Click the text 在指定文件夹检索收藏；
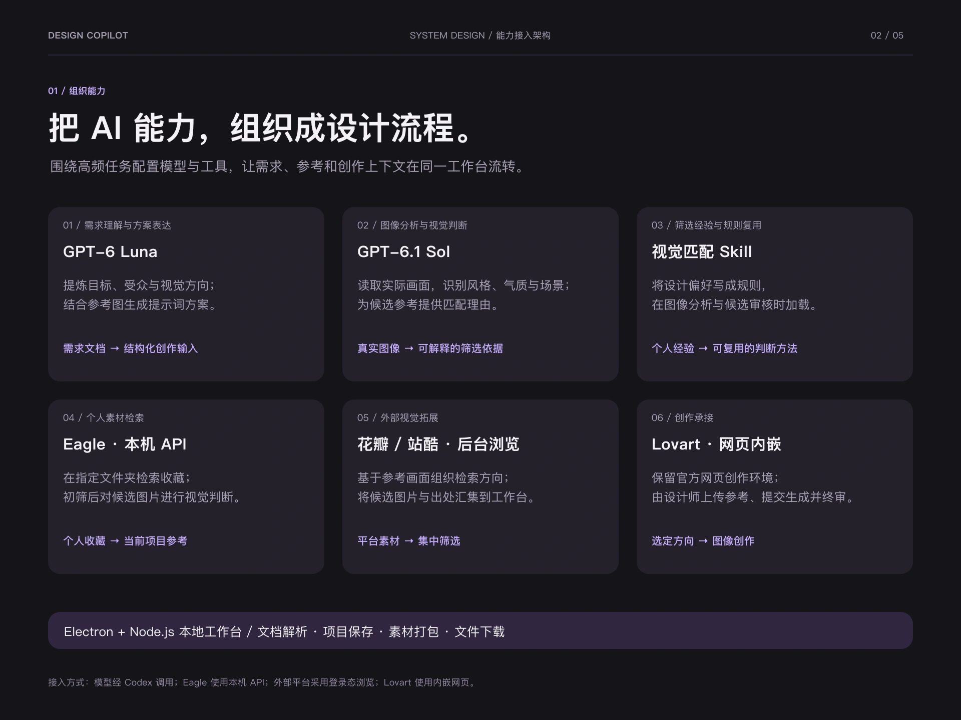961x720 pixels. 127,478
